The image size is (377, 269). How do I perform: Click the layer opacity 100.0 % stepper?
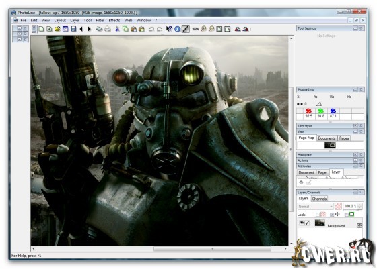[360, 206]
